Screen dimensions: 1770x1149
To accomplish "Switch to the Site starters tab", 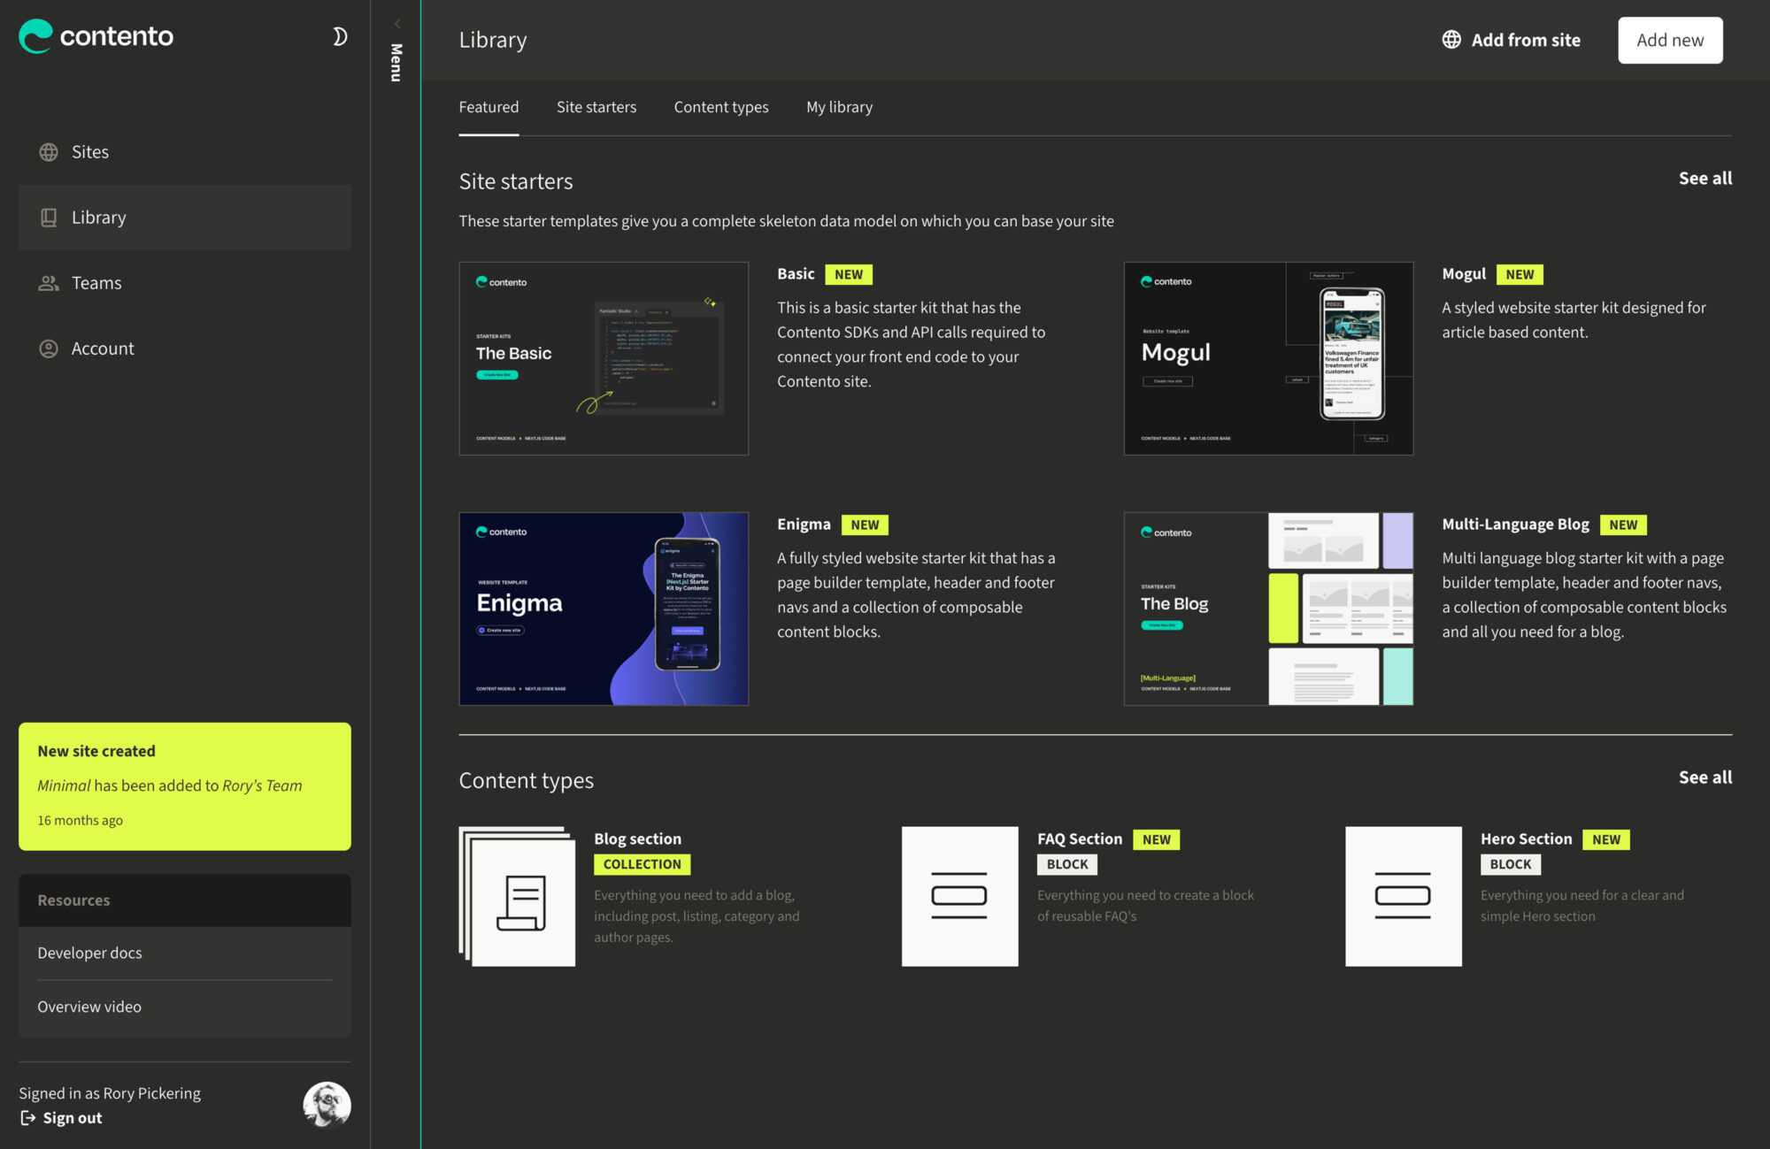I will click(596, 107).
